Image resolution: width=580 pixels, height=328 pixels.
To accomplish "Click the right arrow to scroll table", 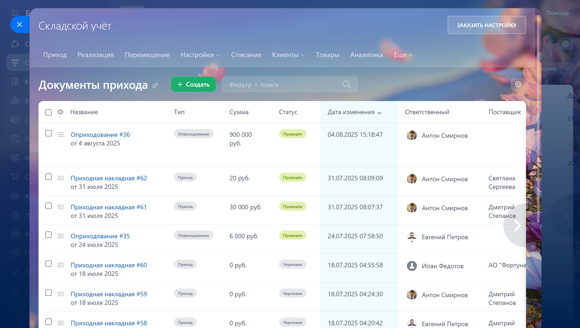I will [x=517, y=225].
